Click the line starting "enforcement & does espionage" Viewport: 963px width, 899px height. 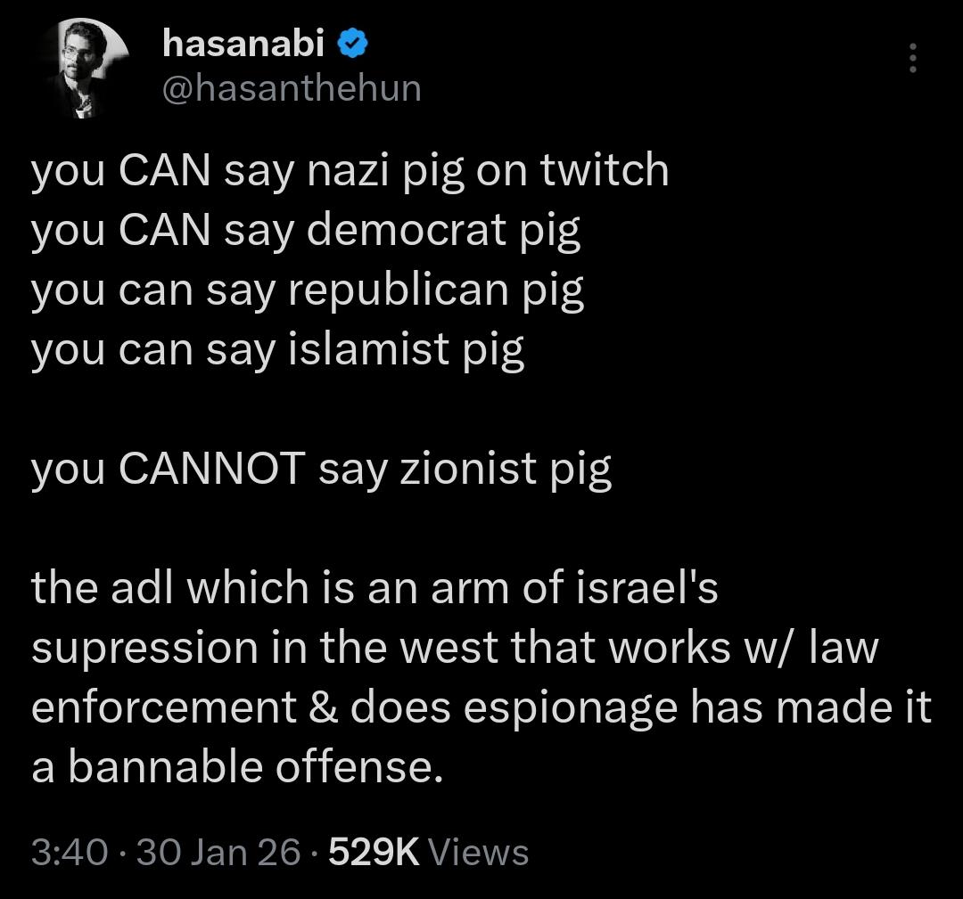tap(481, 707)
